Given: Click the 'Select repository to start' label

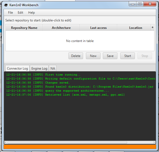Looking at the screenshot, I should click(38, 20).
